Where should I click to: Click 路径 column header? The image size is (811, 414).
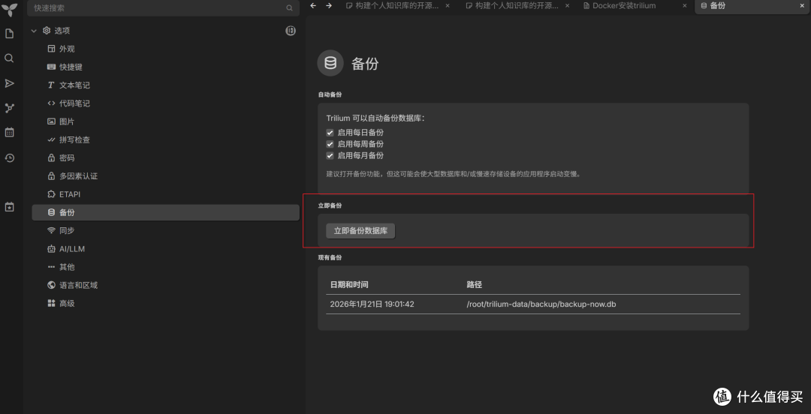point(475,285)
